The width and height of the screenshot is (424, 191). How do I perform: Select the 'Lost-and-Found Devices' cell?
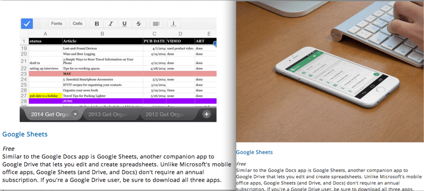click(x=103, y=48)
